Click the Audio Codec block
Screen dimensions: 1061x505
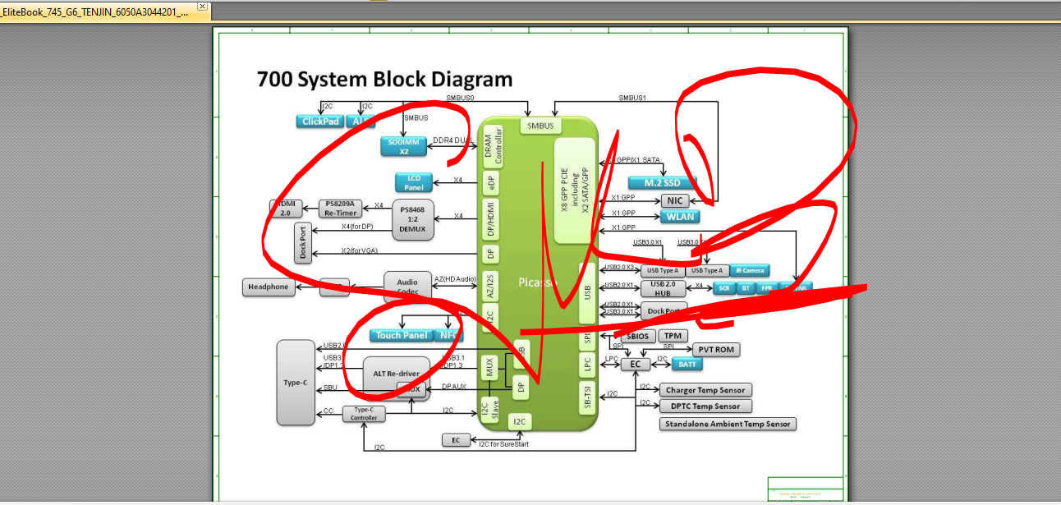tap(407, 287)
